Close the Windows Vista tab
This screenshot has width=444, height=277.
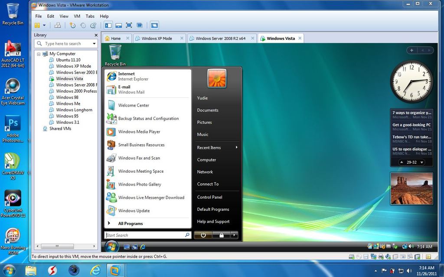click(300, 38)
